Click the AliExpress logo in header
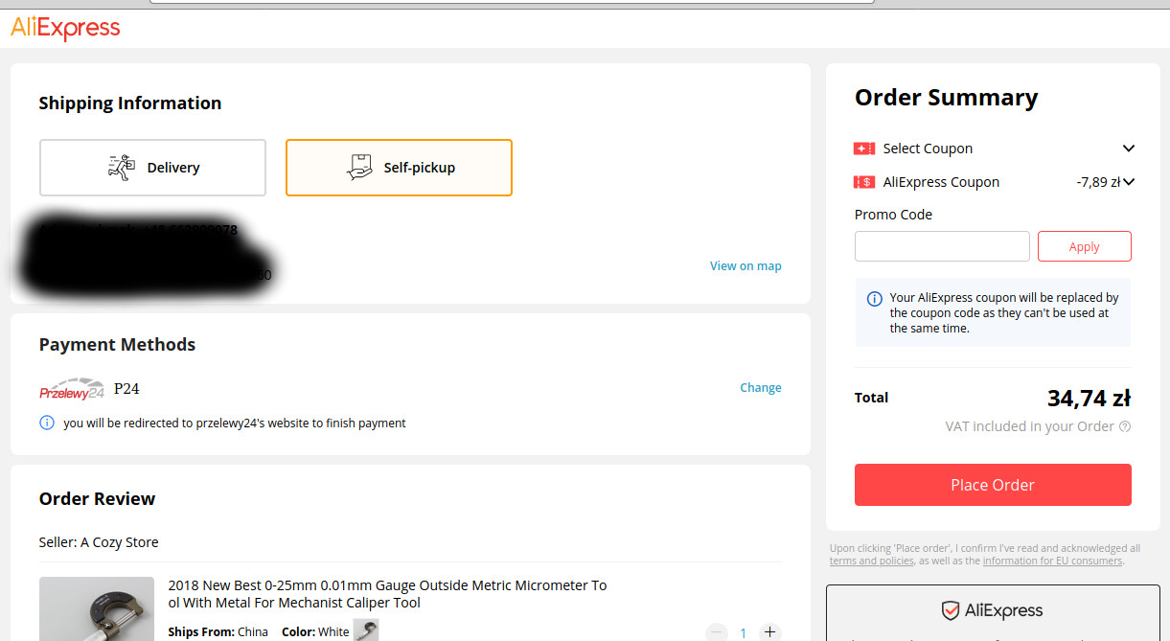Viewport: 1170px width, 641px height. pos(65,28)
